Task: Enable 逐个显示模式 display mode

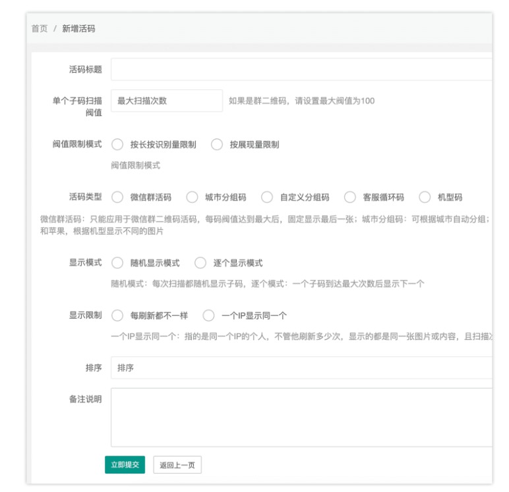Action: 200,262
